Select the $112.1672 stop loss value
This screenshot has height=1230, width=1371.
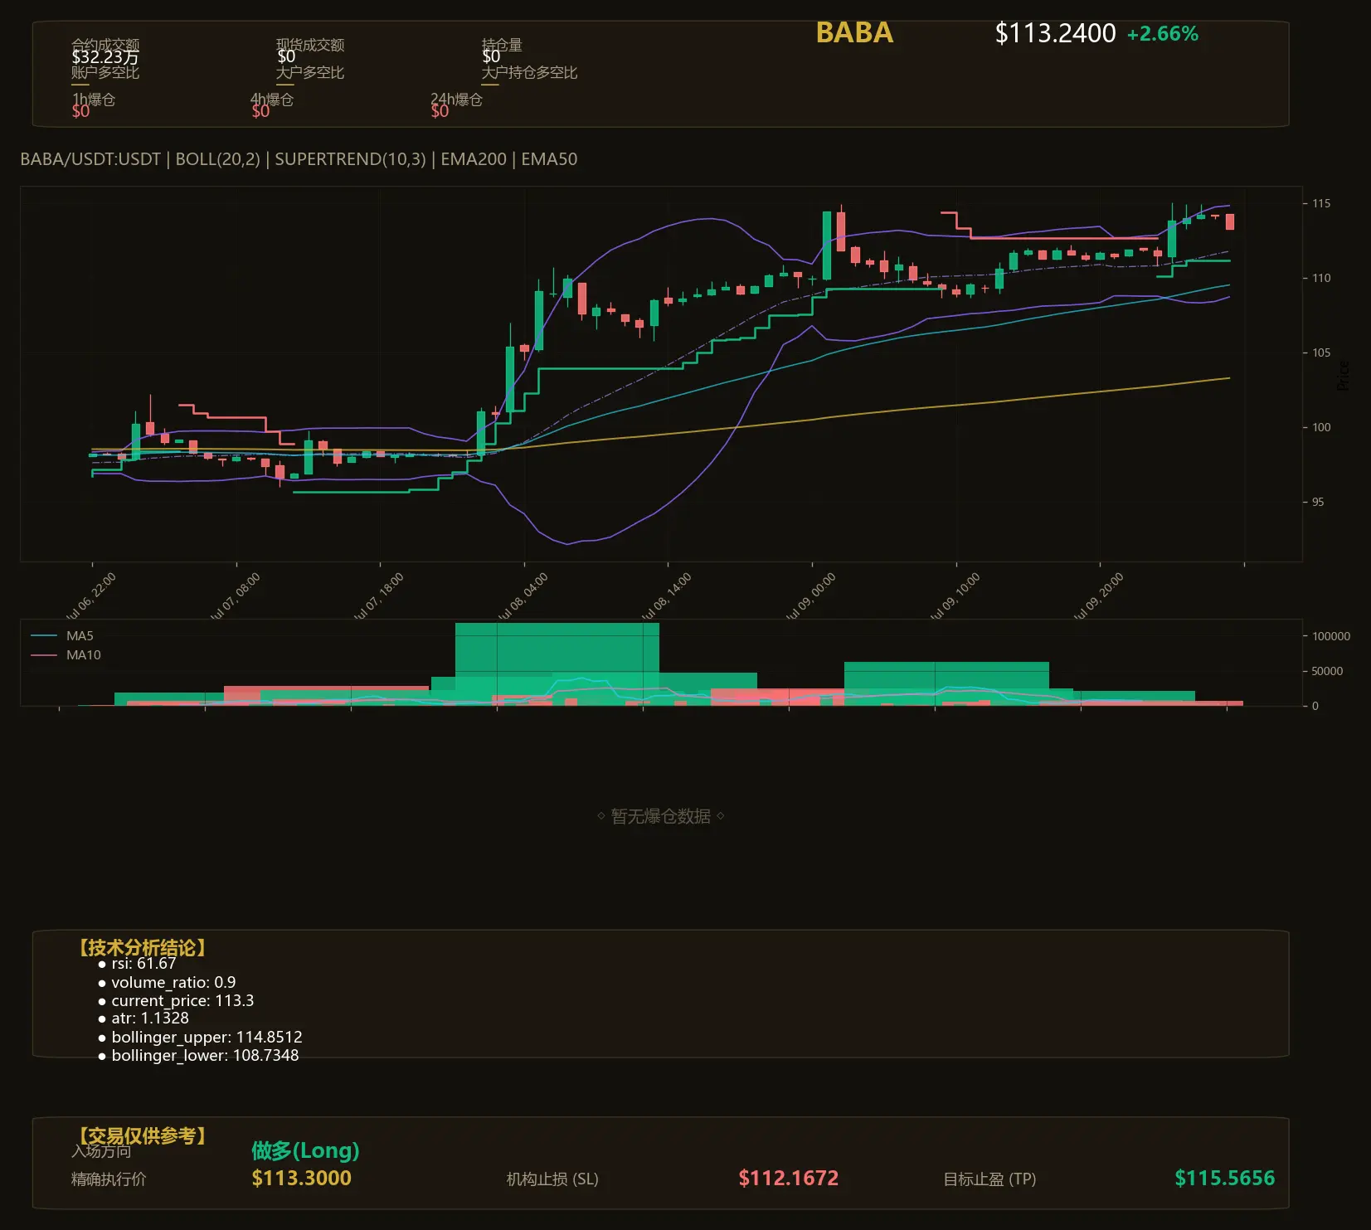click(x=788, y=1178)
